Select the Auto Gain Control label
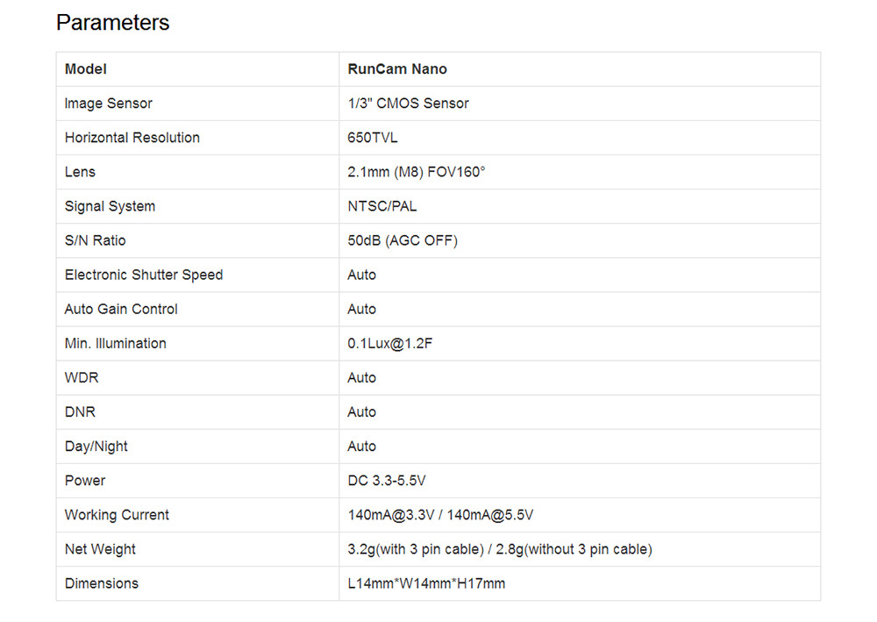 tap(121, 310)
